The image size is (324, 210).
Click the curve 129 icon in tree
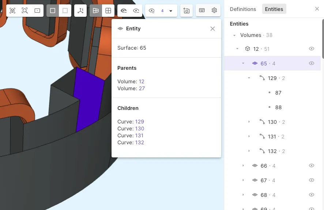(262, 78)
